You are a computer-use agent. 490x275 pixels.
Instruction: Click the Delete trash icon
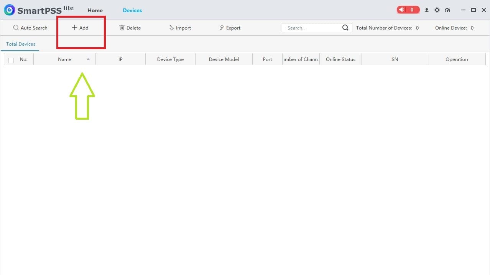pos(122,28)
